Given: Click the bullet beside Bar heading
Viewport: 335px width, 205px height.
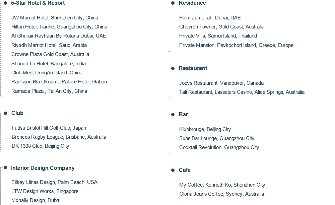Looking at the screenshot, I should click(x=173, y=115).
